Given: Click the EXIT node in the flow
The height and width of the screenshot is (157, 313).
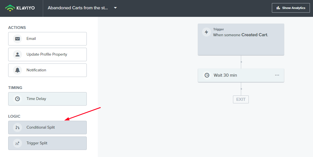Looking at the screenshot, I should click(x=241, y=99).
